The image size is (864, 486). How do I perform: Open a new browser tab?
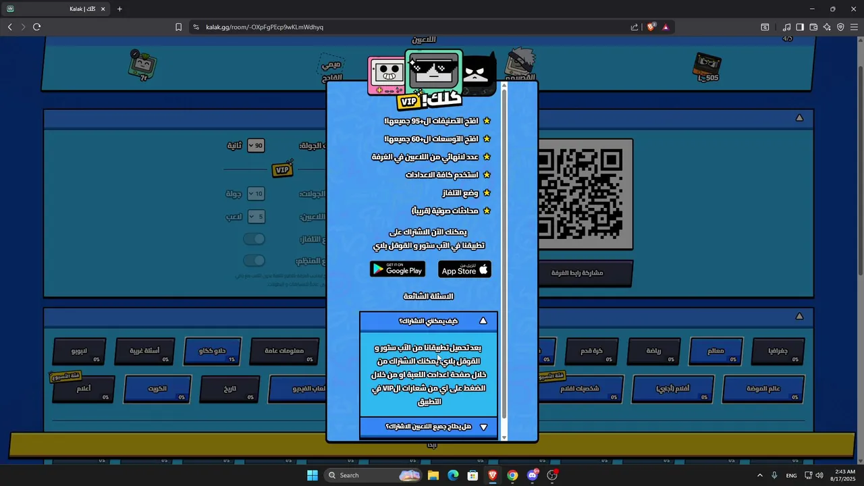tap(119, 9)
